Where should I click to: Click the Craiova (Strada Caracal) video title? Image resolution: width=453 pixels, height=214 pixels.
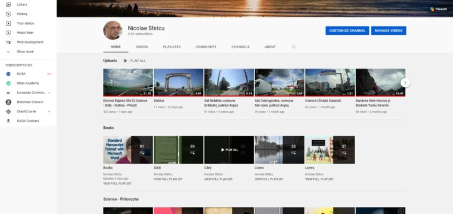[323, 101]
